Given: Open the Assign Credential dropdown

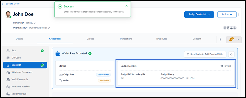Looking at the screenshot, I should coord(199,14).
